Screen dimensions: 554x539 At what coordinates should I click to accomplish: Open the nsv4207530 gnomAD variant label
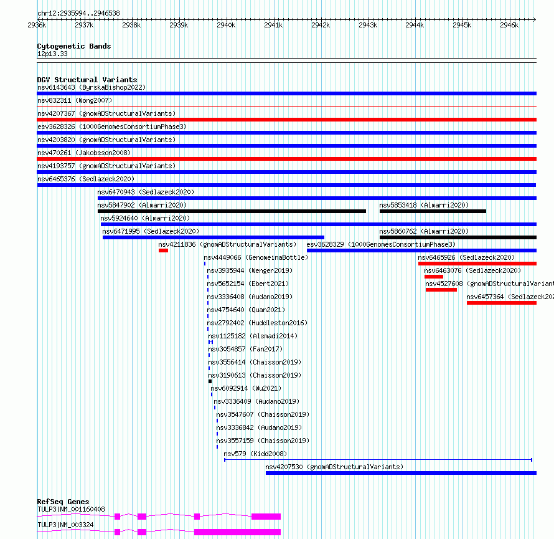(x=334, y=467)
